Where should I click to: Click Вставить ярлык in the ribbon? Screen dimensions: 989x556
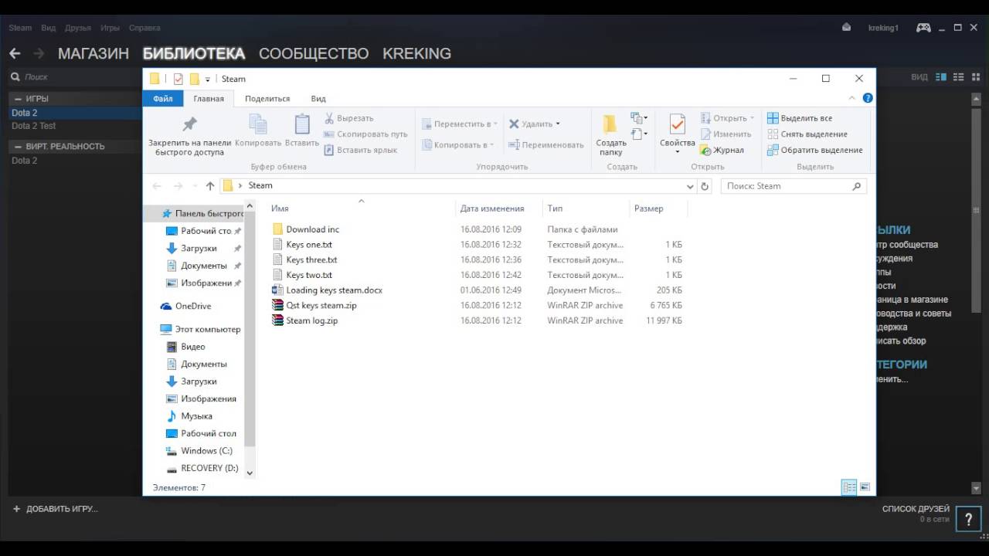point(360,151)
